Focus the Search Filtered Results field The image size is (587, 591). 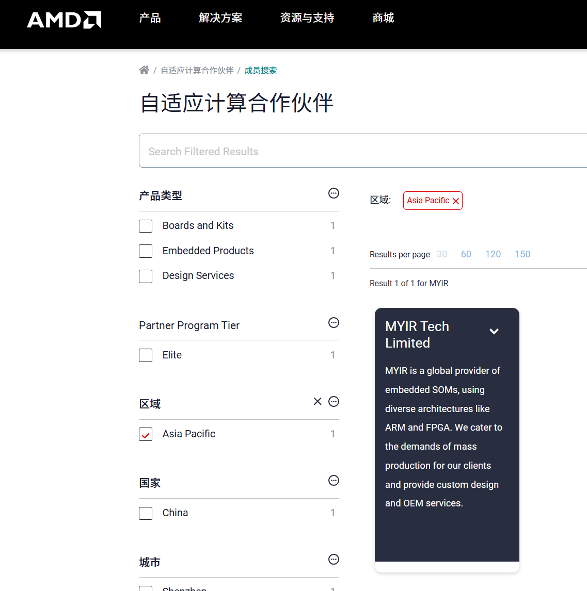pyautogui.click(x=361, y=151)
